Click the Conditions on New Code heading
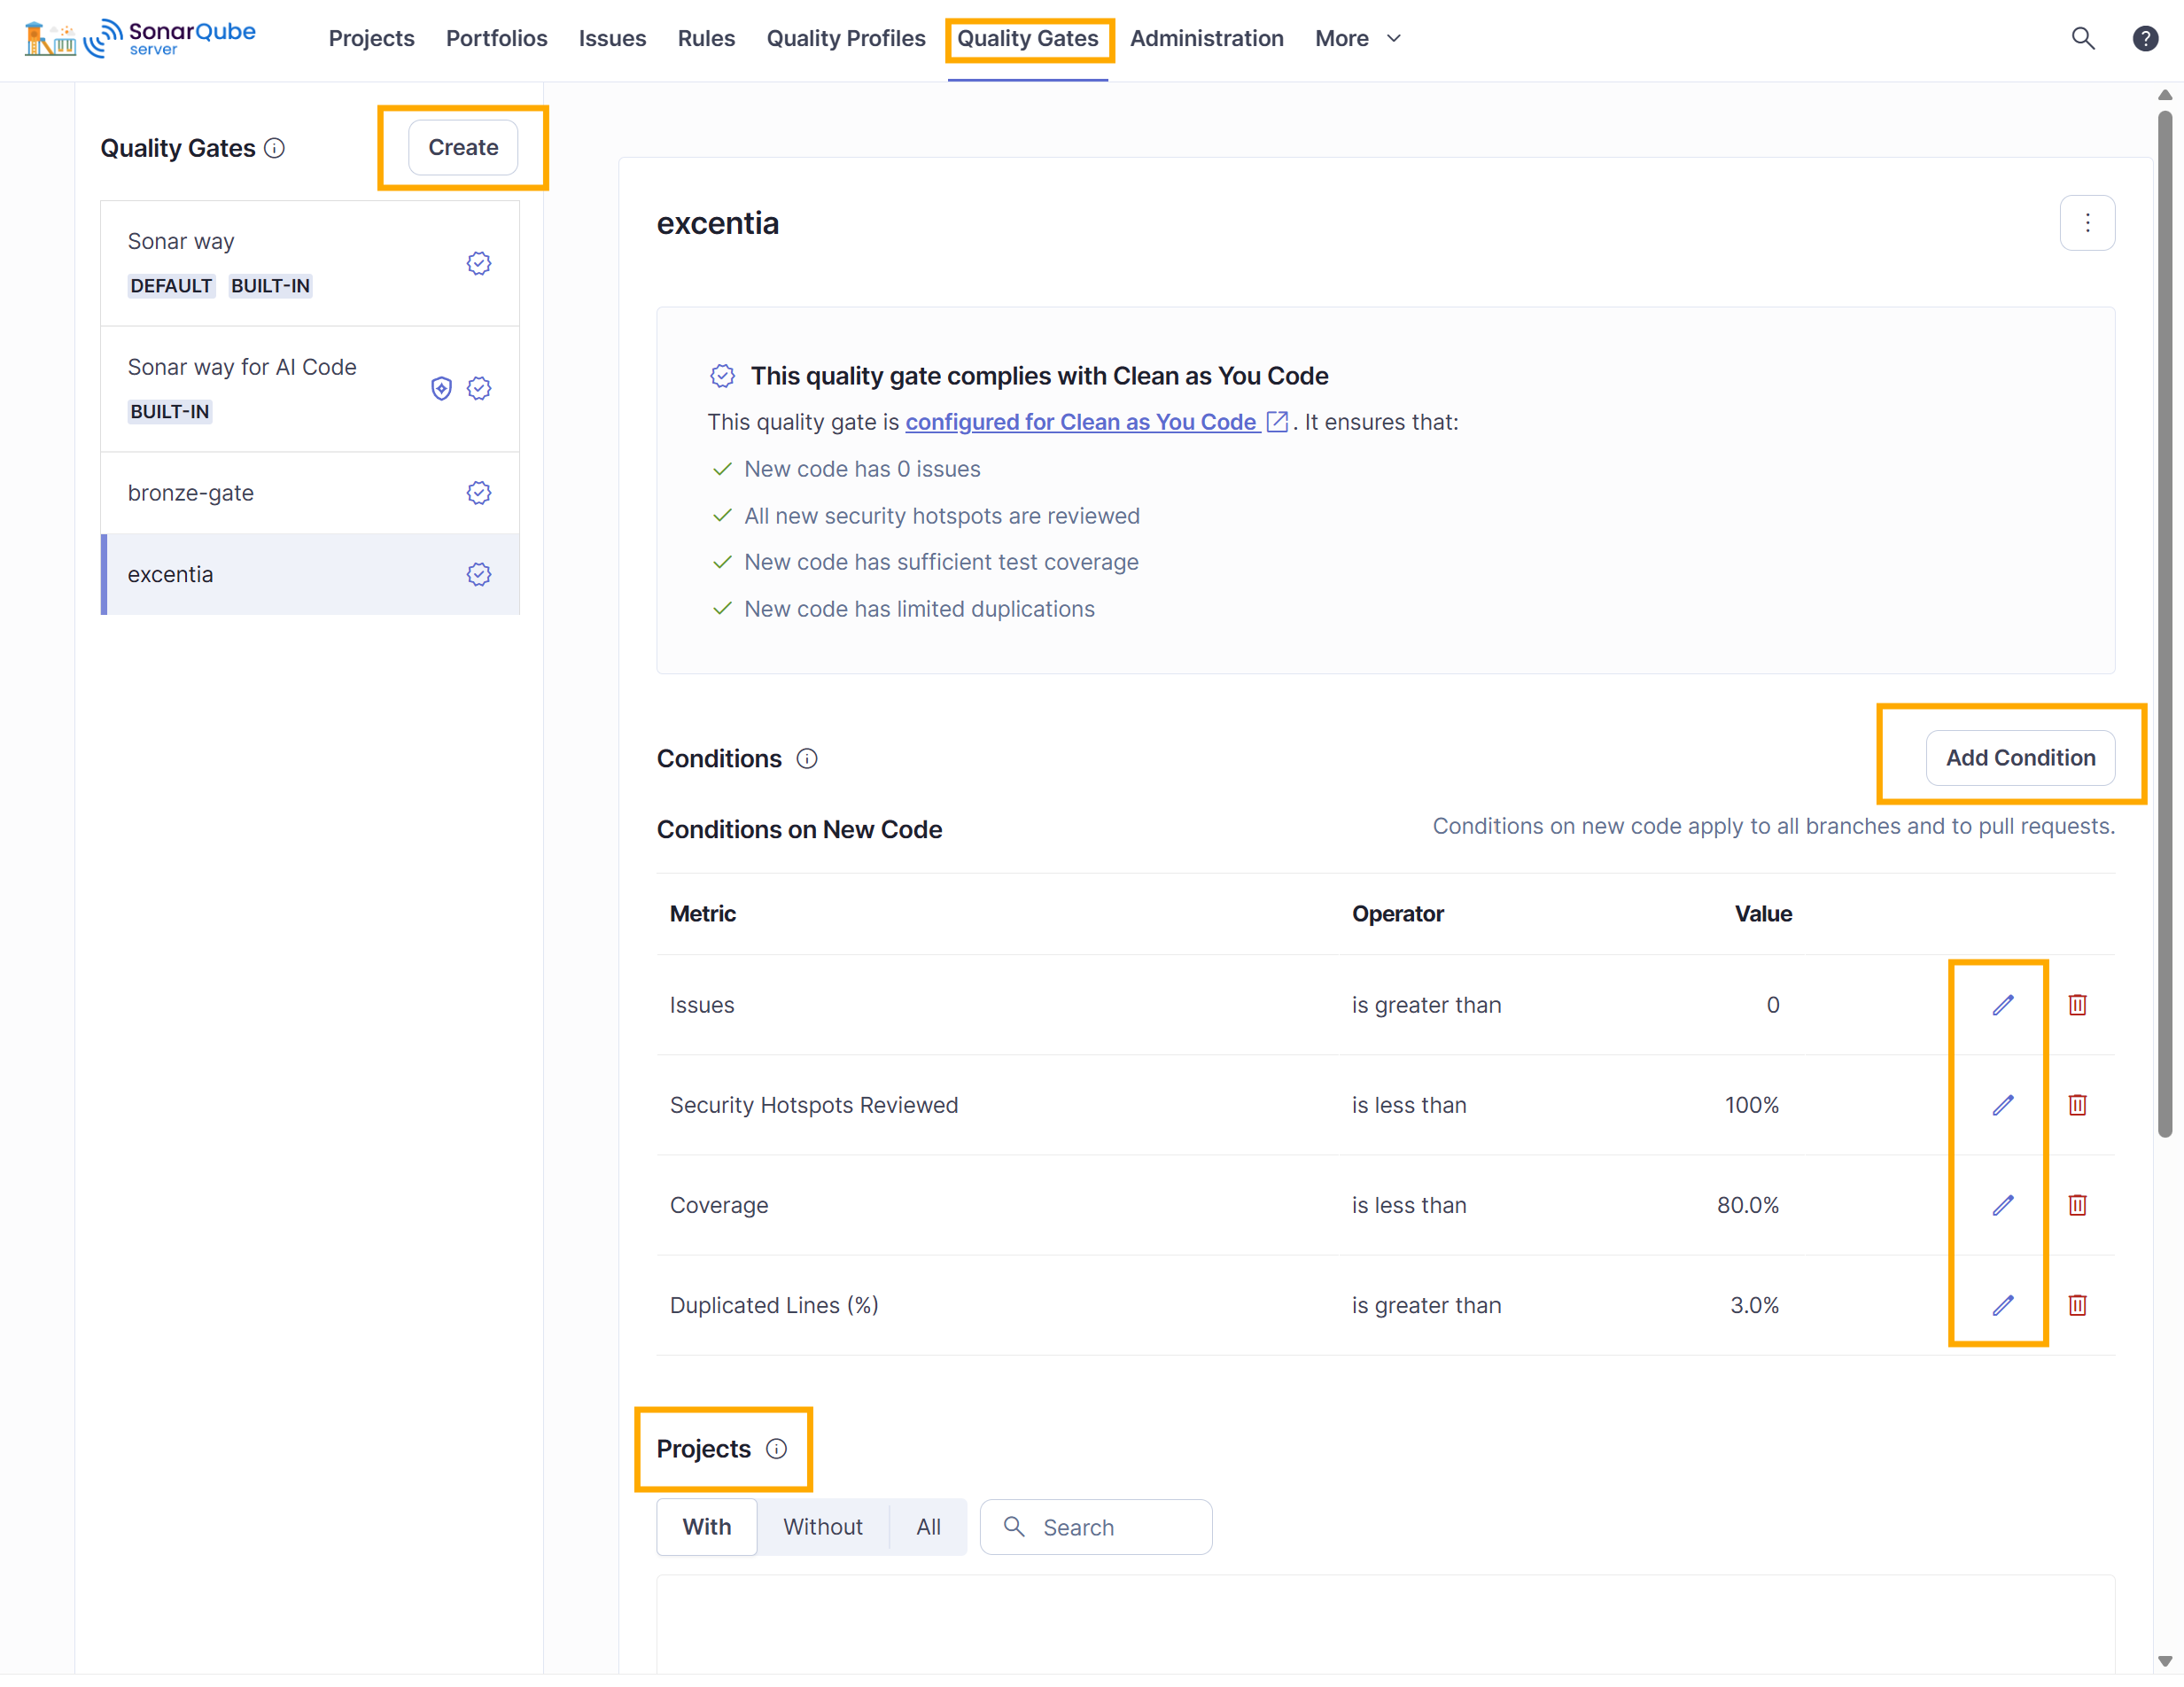Viewport: 2184px width, 1687px height. click(799, 830)
